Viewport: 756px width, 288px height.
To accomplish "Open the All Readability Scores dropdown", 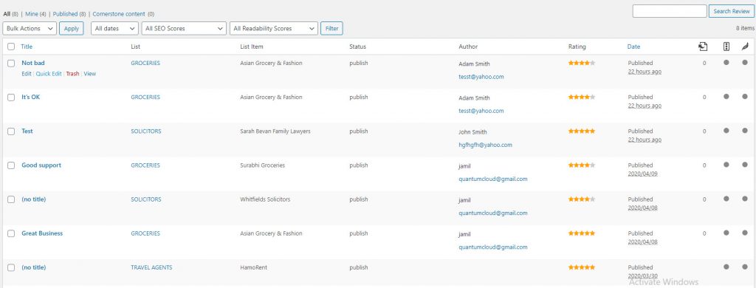I will 274,29.
